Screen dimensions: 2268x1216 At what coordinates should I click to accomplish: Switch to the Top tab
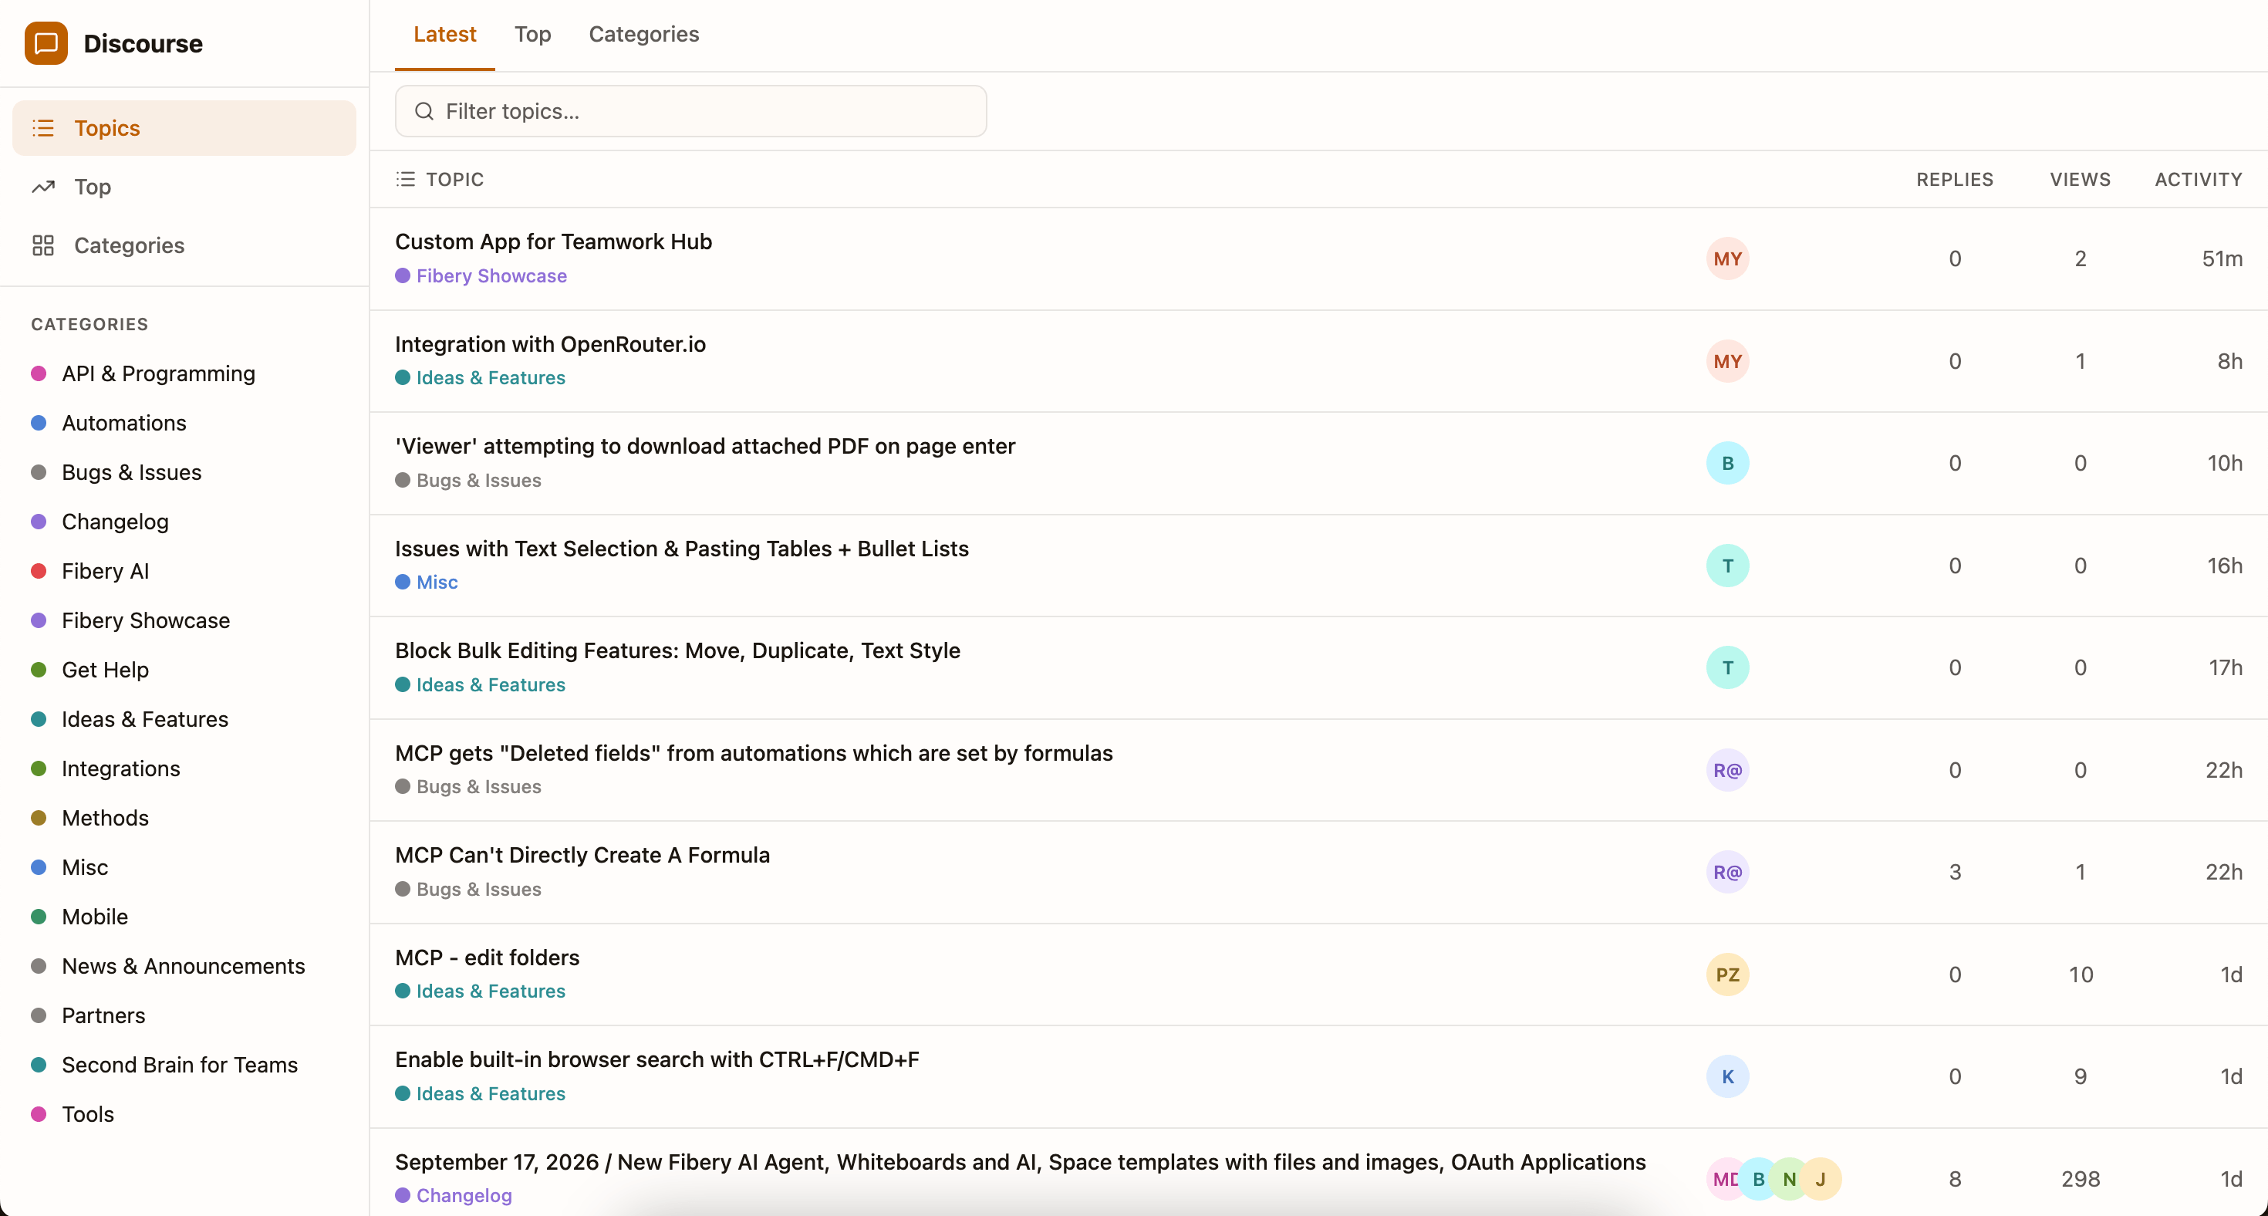coord(532,35)
